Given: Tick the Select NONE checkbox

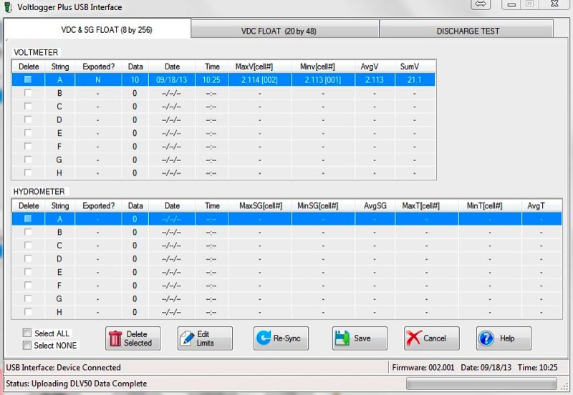Looking at the screenshot, I should click(27, 345).
